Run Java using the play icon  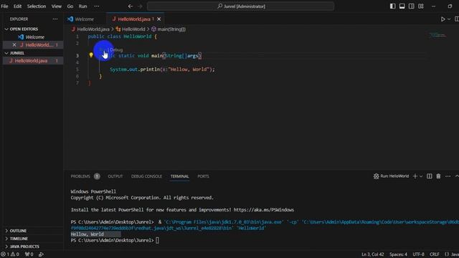(x=443, y=19)
